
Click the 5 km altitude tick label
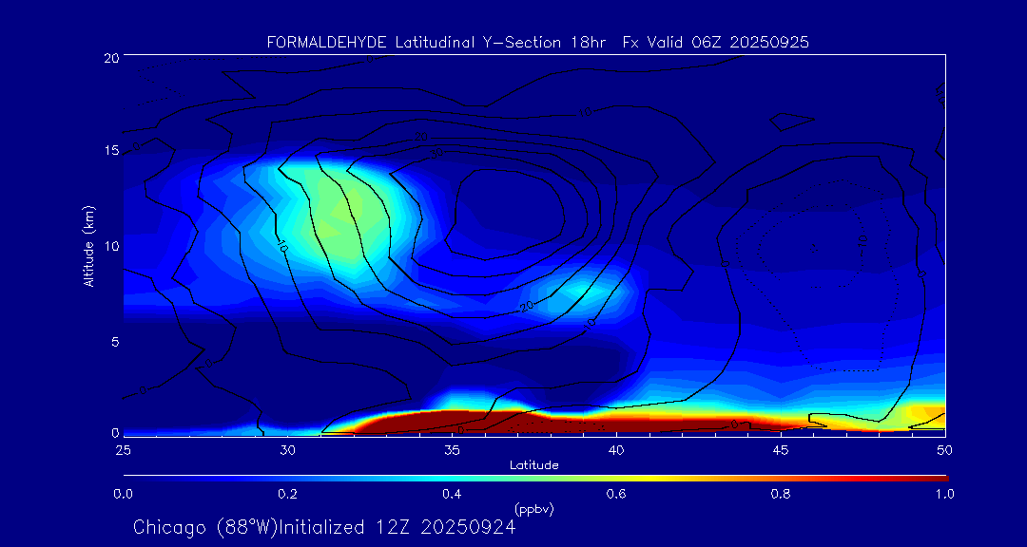coord(113,341)
